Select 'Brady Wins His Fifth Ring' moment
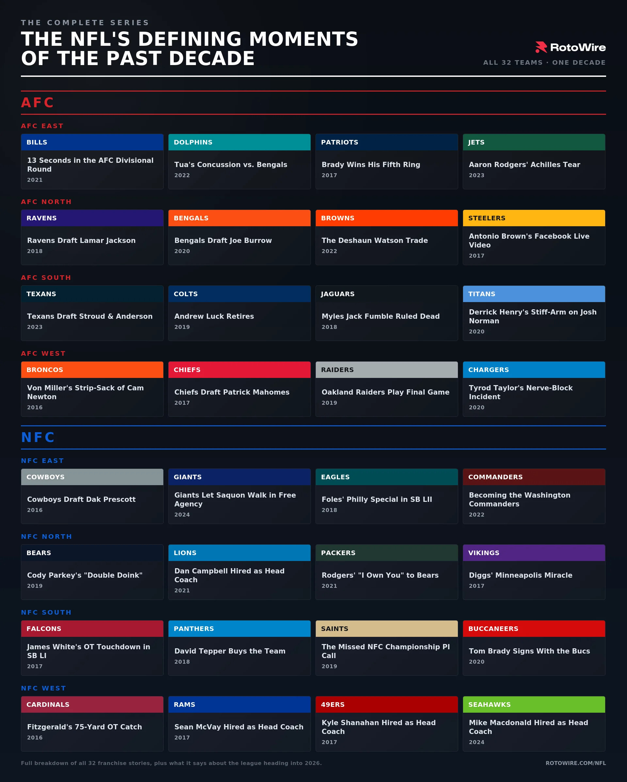Screen dimensions: 627x782 point(371,165)
